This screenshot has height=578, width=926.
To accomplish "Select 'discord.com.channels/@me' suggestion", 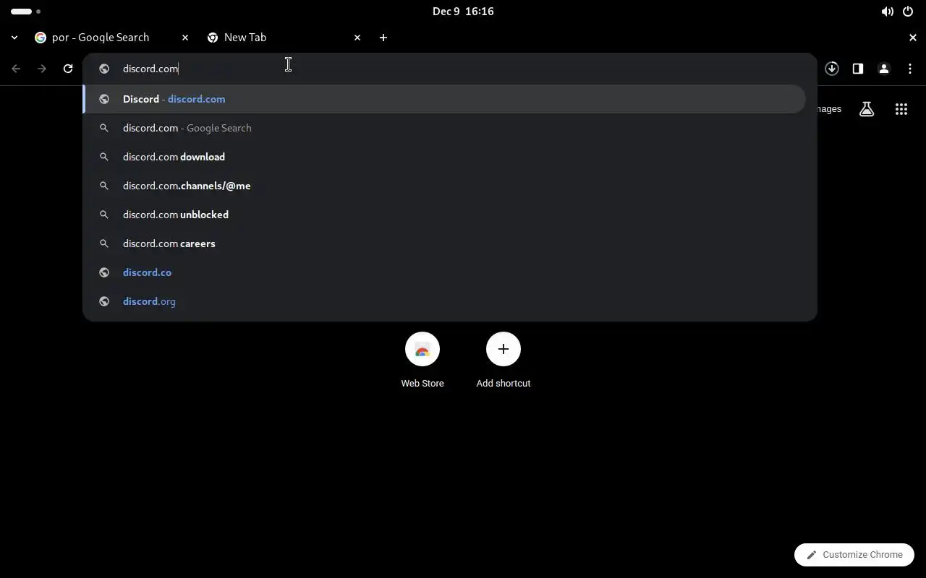I will tap(444, 186).
